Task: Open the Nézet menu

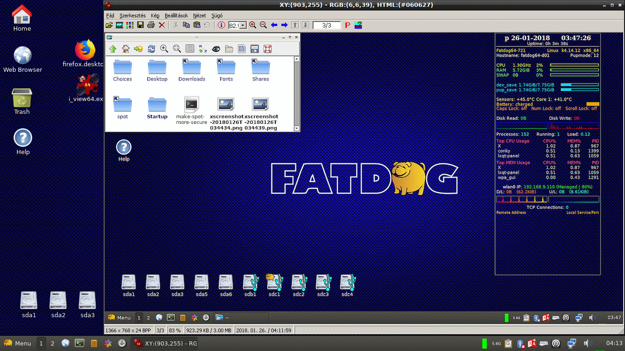Action: pyautogui.click(x=199, y=16)
